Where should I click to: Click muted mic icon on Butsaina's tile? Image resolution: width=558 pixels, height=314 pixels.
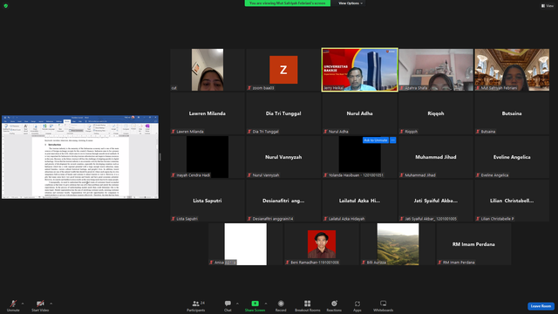click(478, 132)
